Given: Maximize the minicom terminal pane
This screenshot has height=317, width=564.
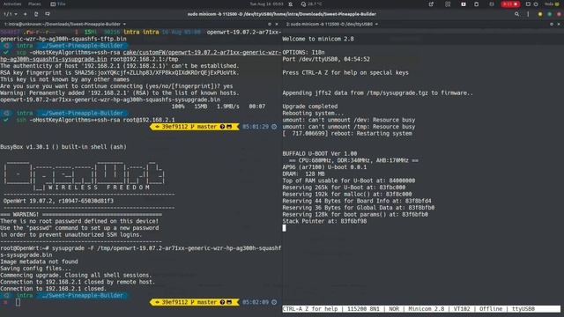Looking at the screenshot, I should click(552, 24).
